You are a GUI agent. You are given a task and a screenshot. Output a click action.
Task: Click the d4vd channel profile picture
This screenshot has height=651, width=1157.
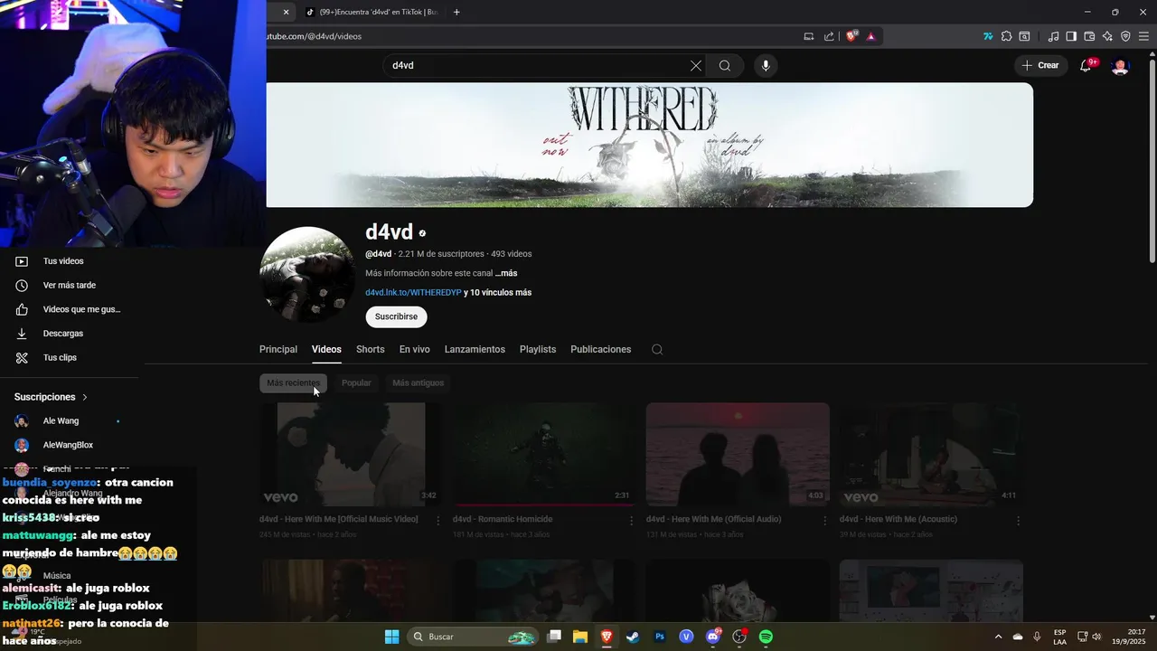coord(307,274)
